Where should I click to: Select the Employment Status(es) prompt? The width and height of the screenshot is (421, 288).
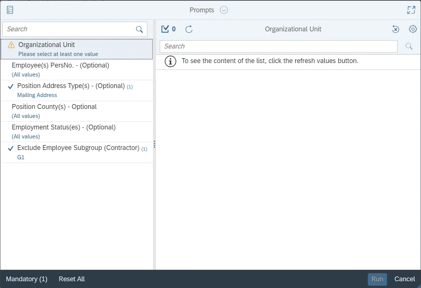pos(64,128)
